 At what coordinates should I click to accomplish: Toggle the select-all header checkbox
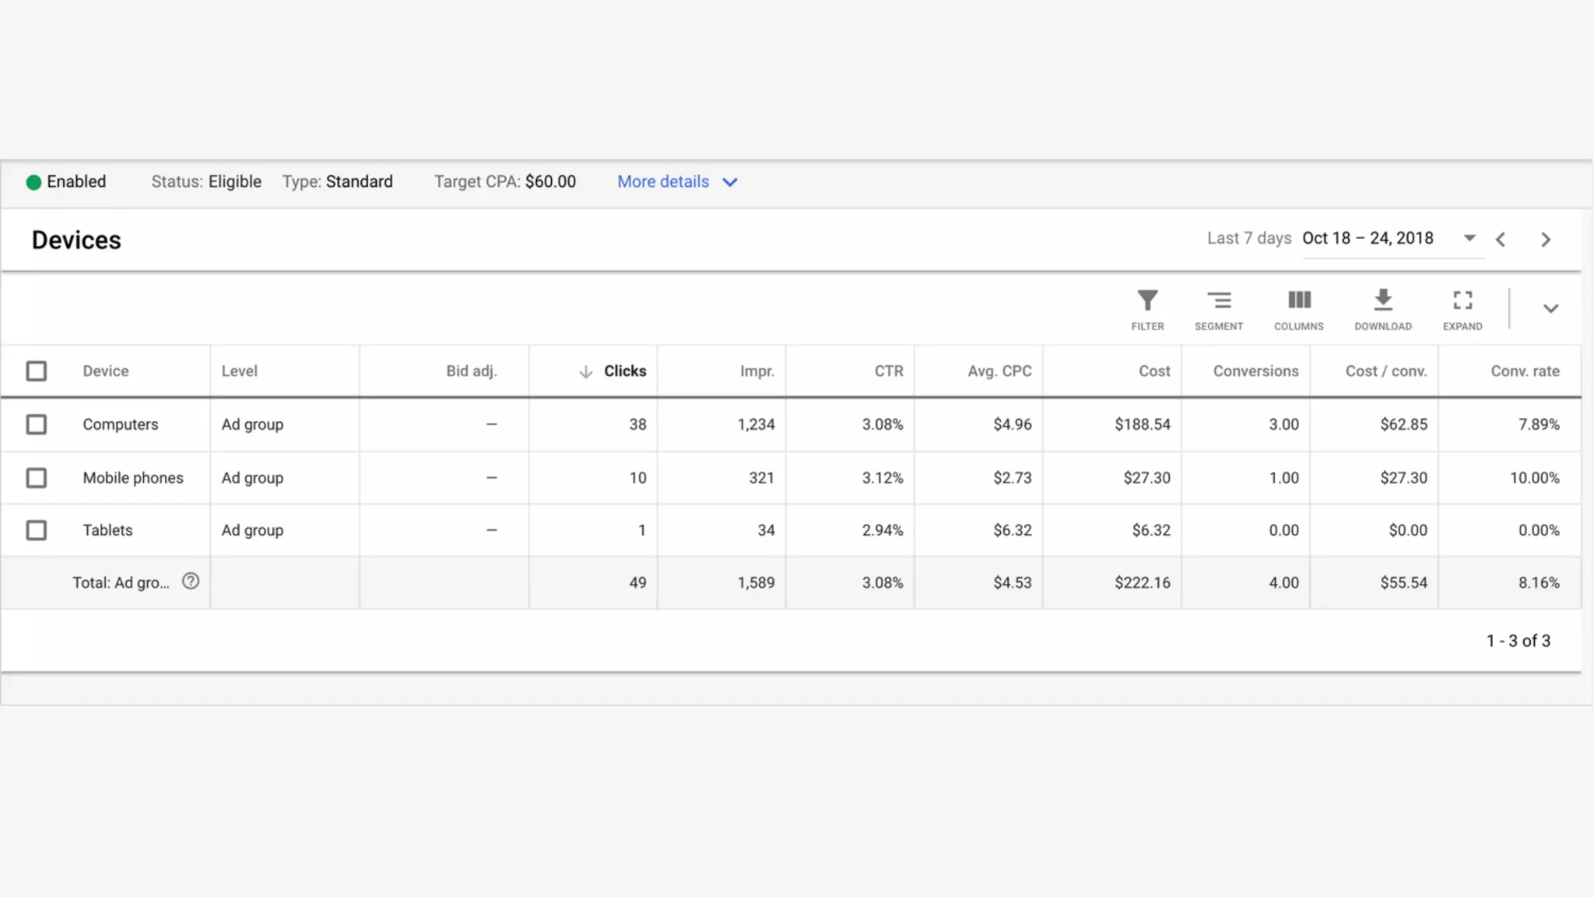coord(37,371)
